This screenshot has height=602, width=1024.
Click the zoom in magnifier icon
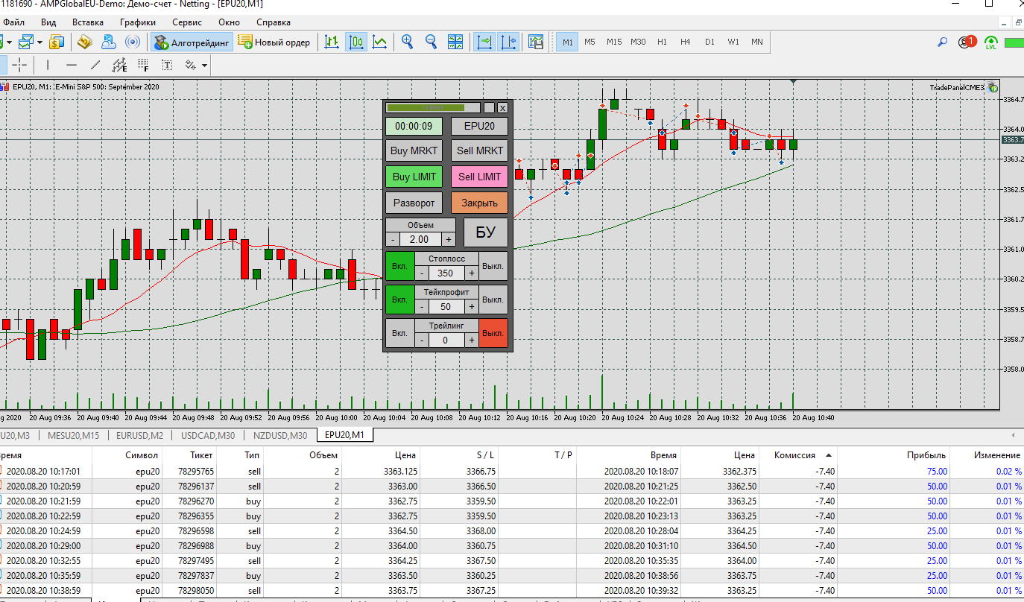[x=407, y=42]
